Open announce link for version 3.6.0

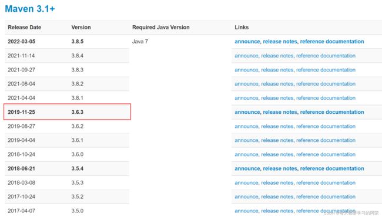pos(246,154)
